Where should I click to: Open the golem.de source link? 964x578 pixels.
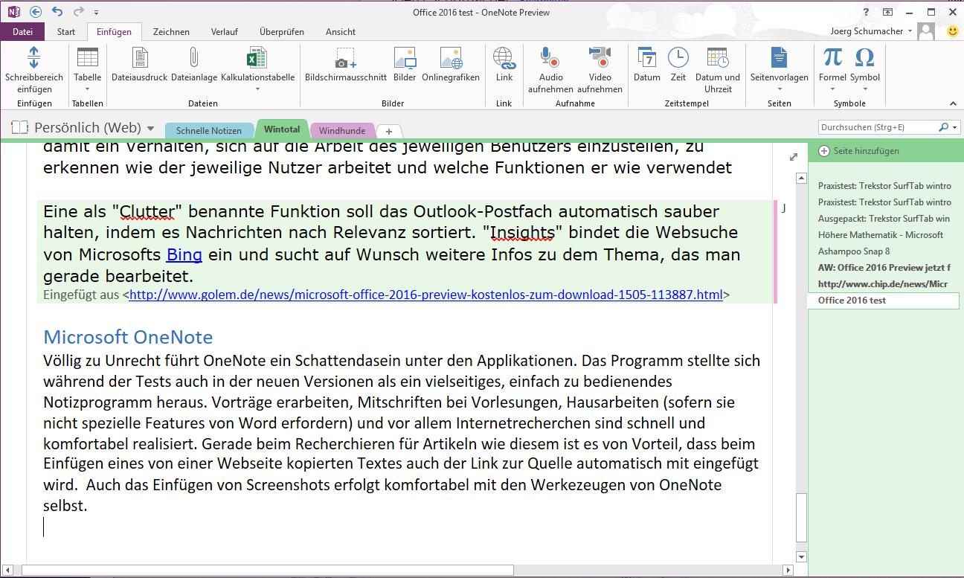pos(425,295)
